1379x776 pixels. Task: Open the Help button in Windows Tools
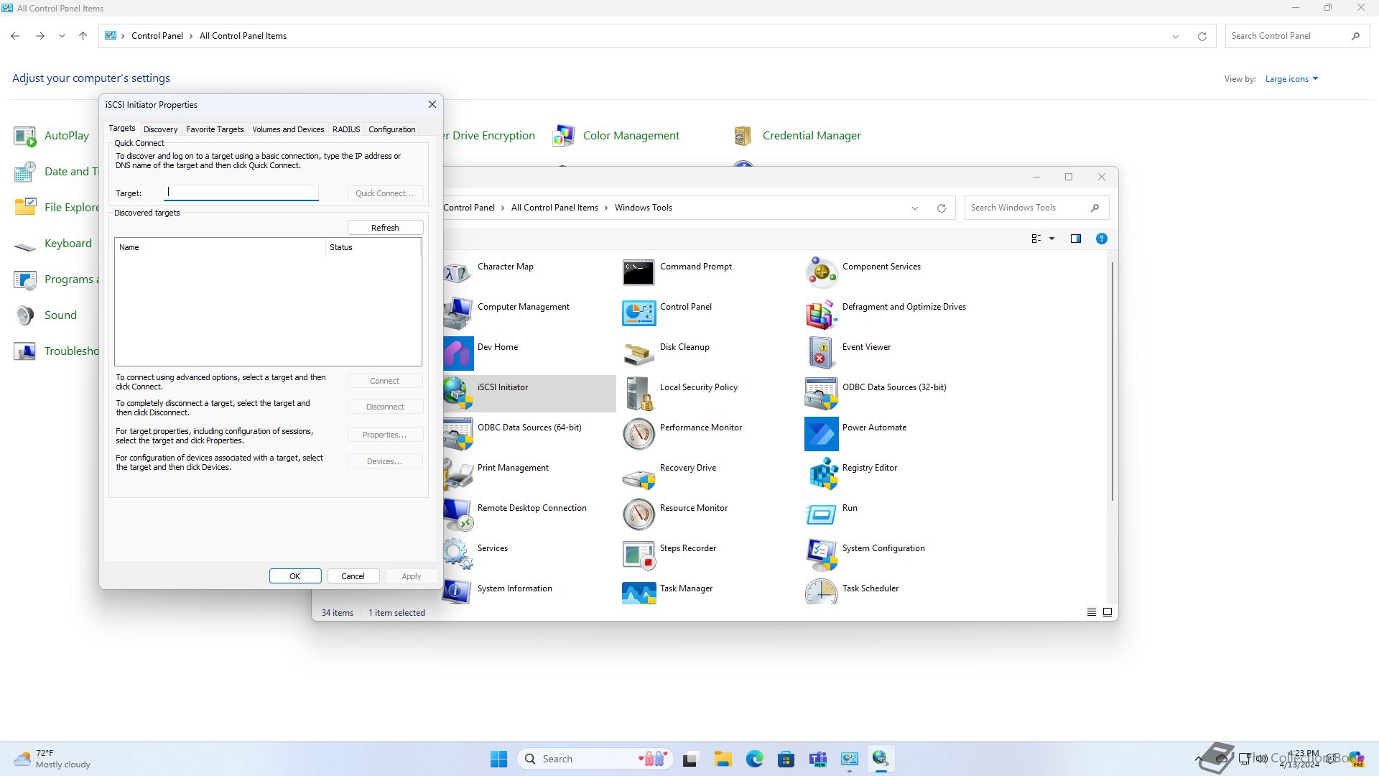tap(1102, 239)
